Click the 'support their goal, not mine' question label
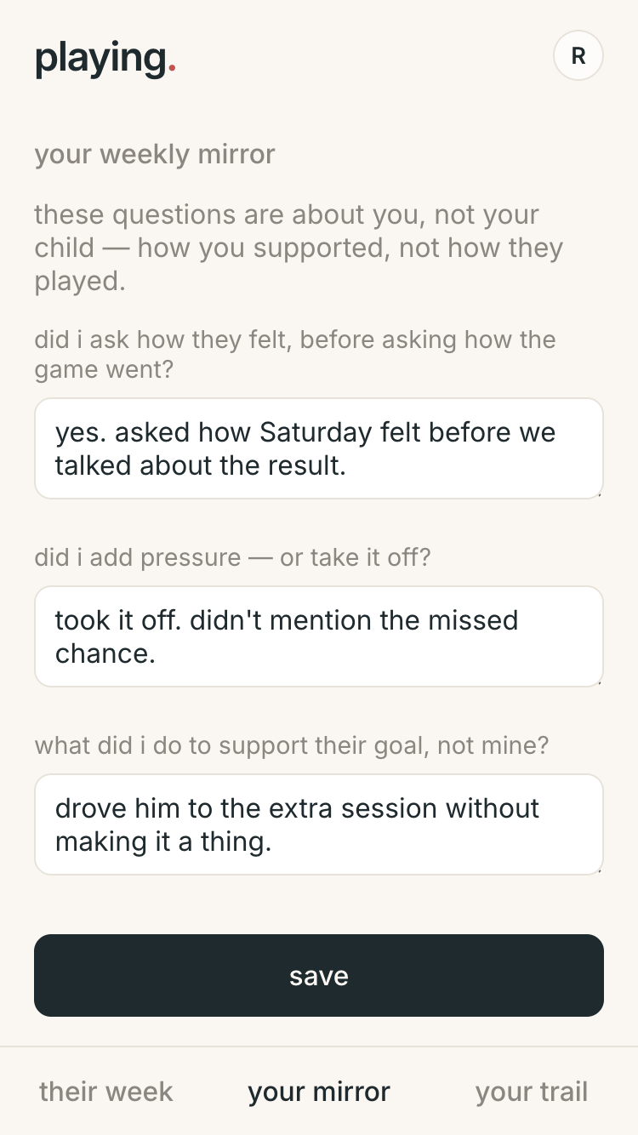 292,746
